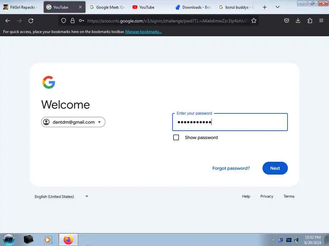
Task: Switch to the Google Meet tab
Action: [107, 7]
